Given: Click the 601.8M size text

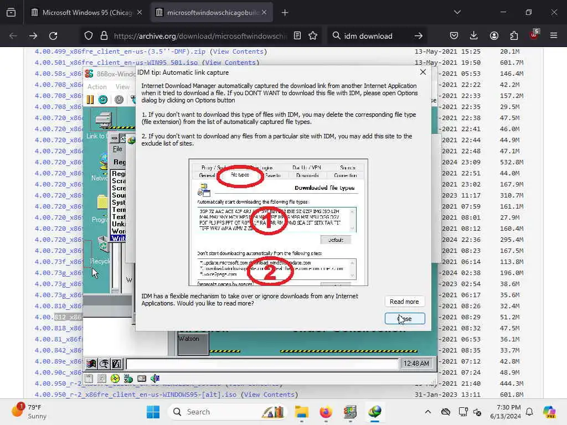Looking at the screenshot, I should click(x=512, y=394).
